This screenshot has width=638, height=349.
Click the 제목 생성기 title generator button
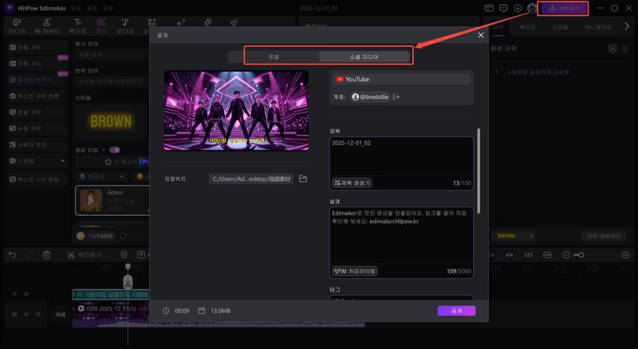pos(352,183)
